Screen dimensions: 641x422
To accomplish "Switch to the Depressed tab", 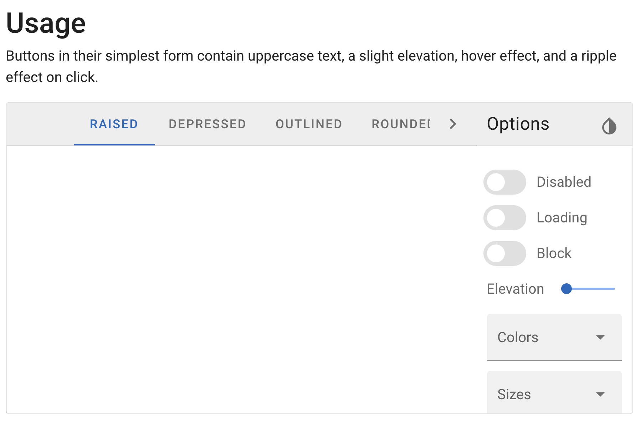I will click(x=207, y=124).
